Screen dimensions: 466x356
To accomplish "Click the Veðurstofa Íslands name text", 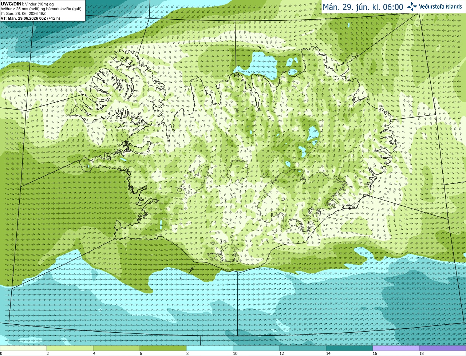I will (441, 7).
